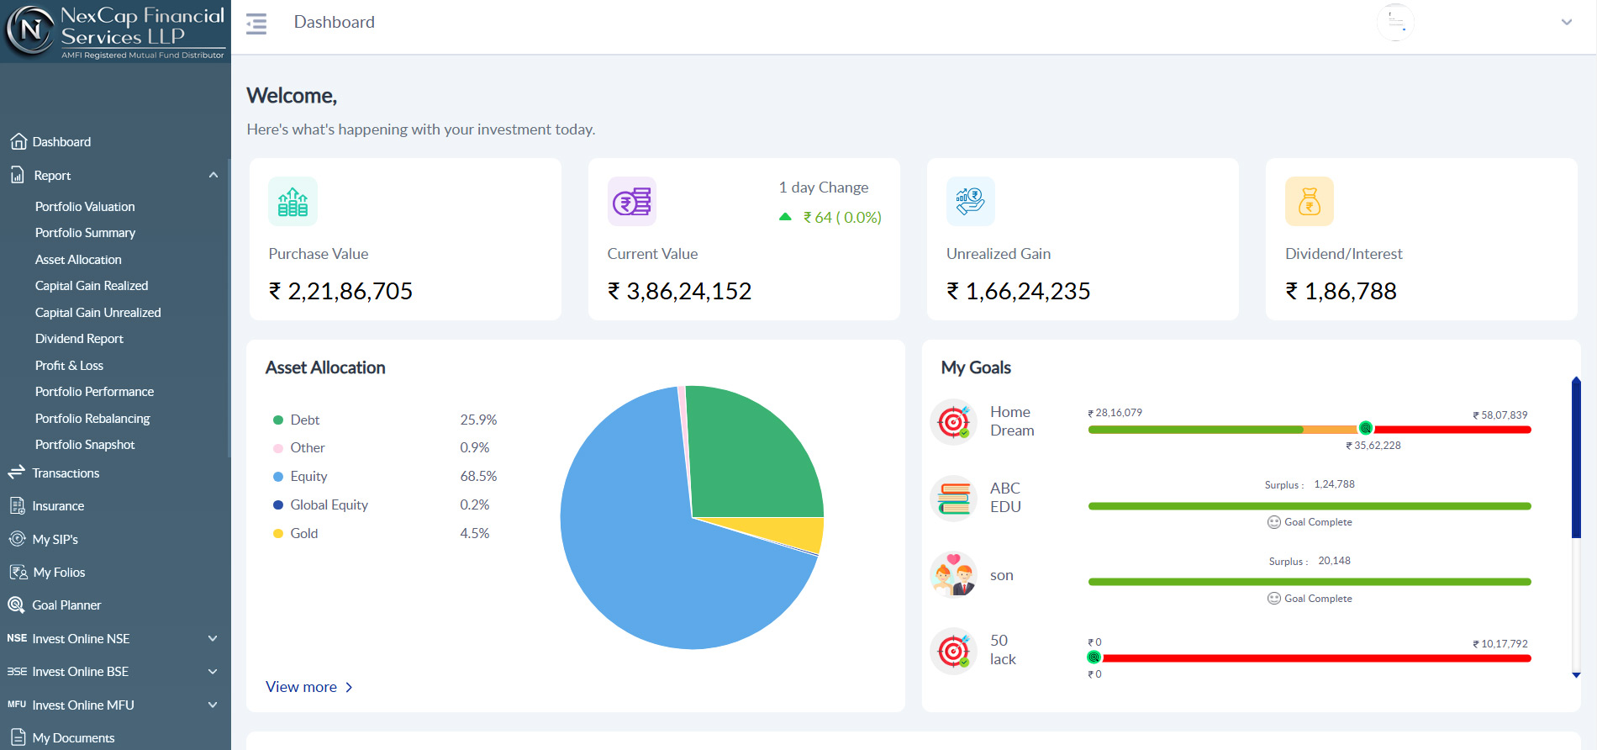
Task: Click the Unrealized Gain hand icon
Action: [x=971, y=202]
